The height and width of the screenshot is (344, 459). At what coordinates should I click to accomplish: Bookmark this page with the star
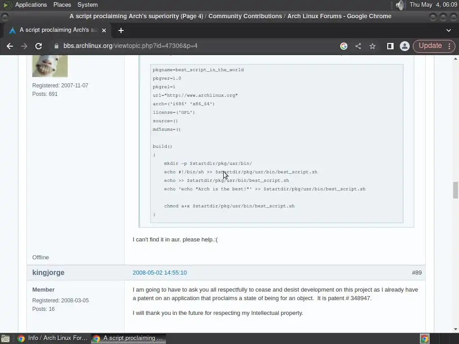(x=372, y=46)
